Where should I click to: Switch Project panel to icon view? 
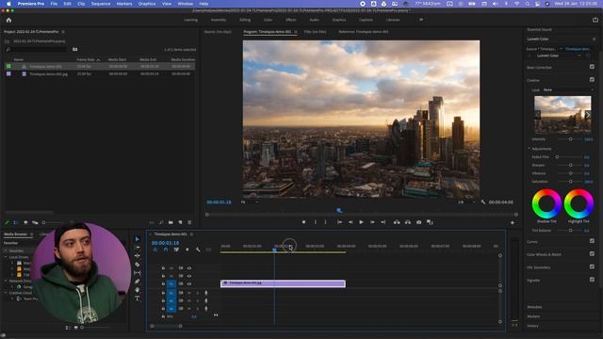pyautogui.click(x=25, y=222)
